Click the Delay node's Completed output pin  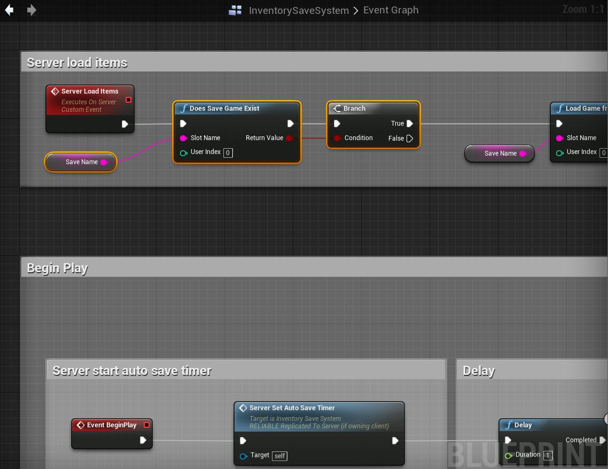603,440
